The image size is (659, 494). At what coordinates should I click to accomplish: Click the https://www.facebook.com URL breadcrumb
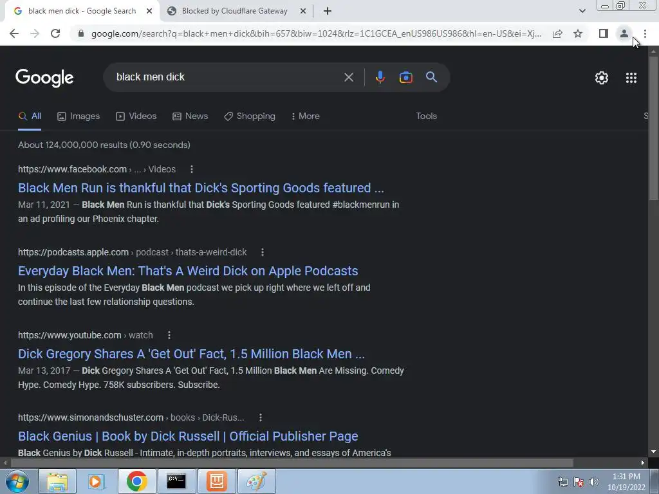click(x=72, y=169)
